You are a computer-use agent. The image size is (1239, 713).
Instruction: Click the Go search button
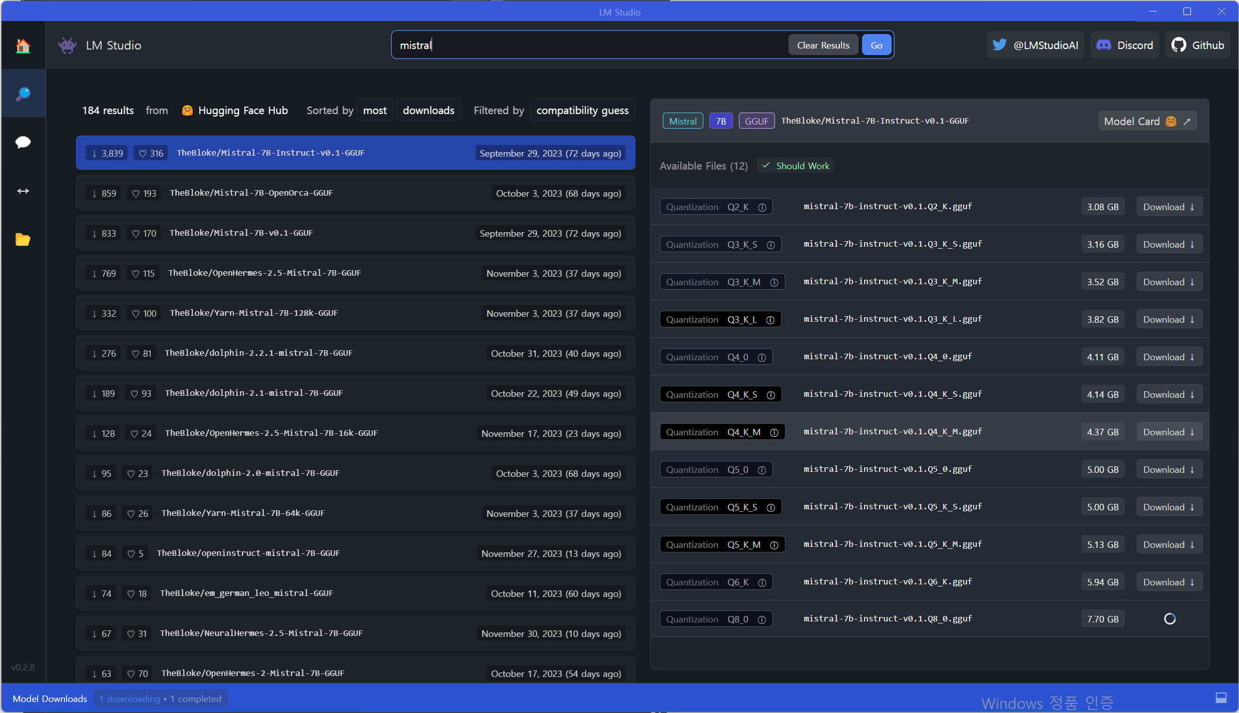[876, 45]
